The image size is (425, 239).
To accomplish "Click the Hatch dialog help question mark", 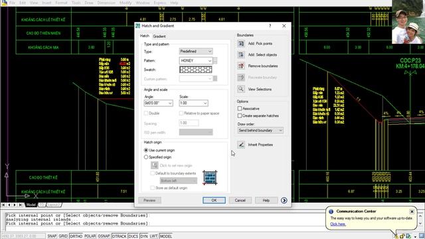I will tap(270, 26).
